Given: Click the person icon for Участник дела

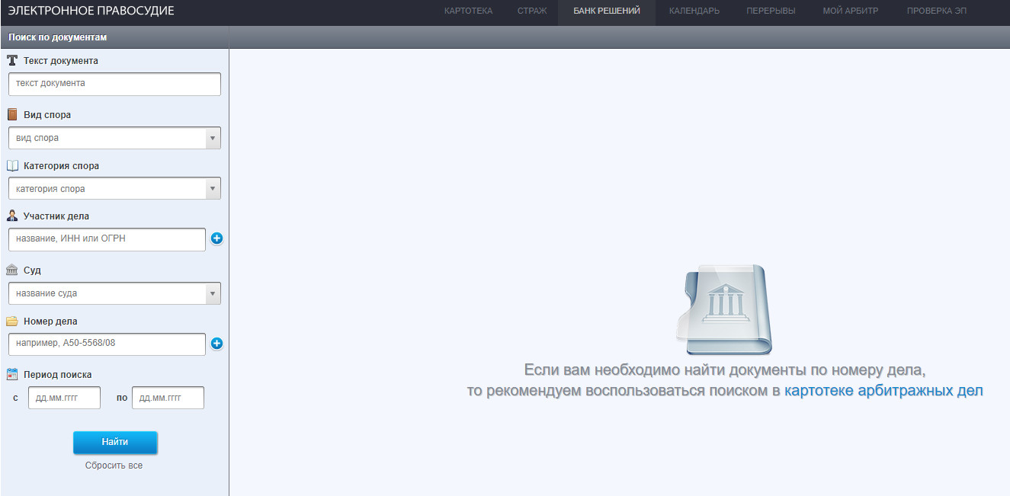Looking at the screenshot, I should [x=12, y=216].
